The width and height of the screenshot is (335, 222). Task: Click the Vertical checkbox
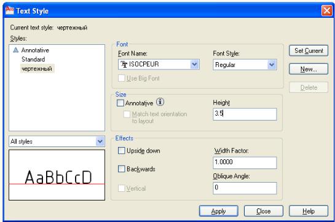point(121,188)
